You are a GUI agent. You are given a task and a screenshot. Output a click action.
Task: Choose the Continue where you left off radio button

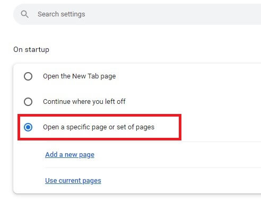28,102
